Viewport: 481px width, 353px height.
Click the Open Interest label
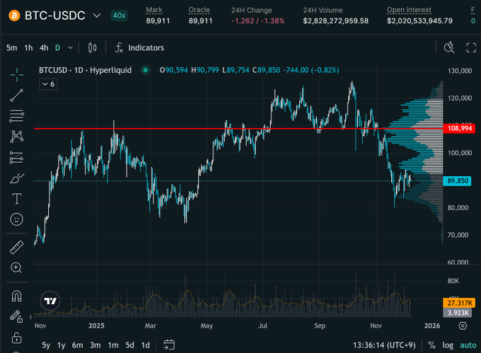[409, 10]
